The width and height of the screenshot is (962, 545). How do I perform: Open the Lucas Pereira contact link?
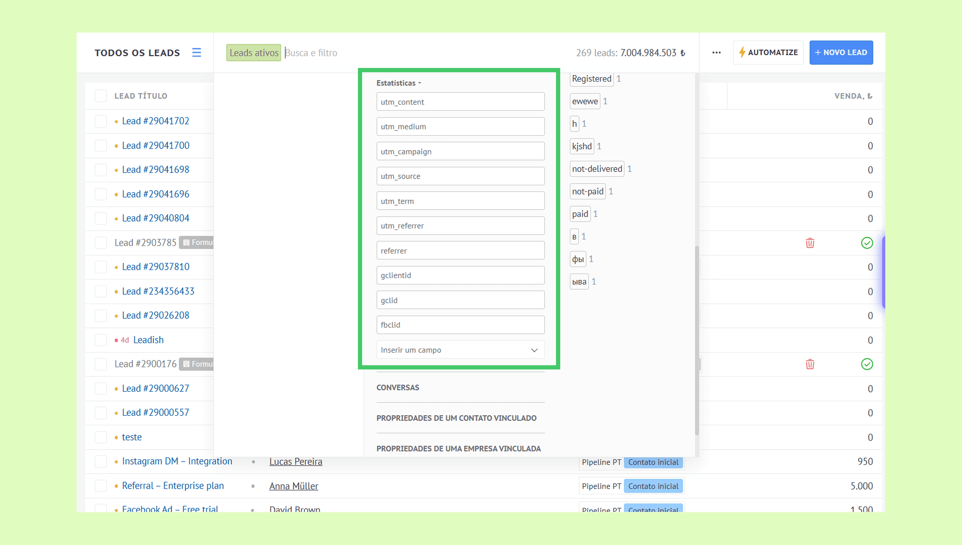coord(295,461)
